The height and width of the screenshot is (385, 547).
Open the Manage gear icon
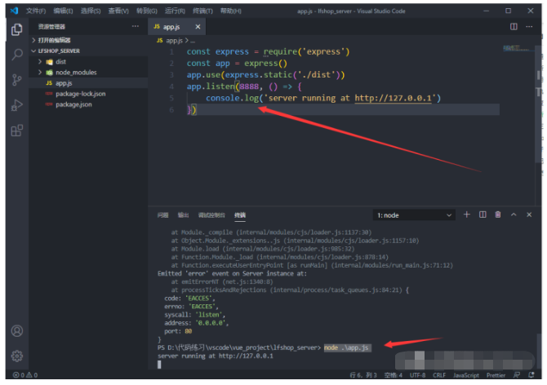coord(17,356)
